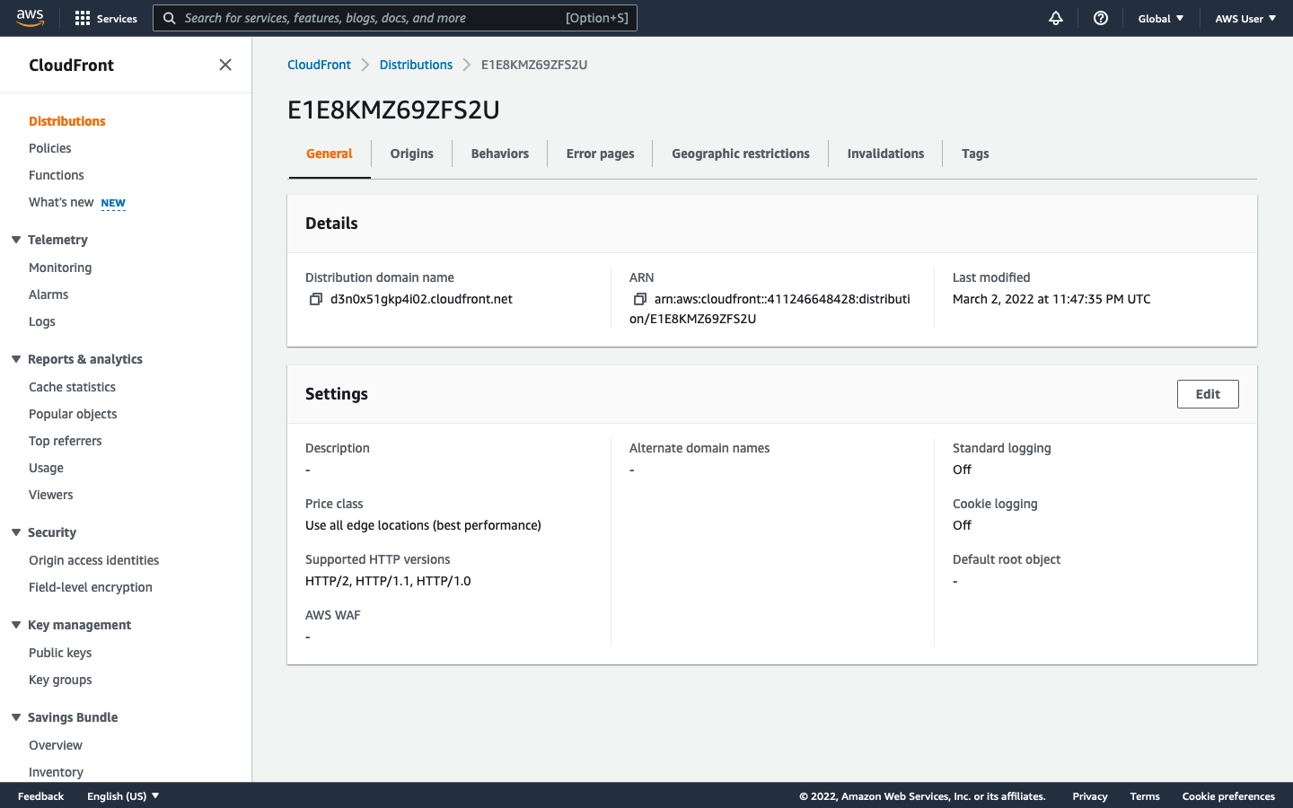Collapse the Savings Bundle section
Viewport: 1293px width, 808px height.
click(x=14, y=717)
